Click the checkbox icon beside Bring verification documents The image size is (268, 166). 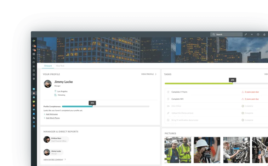pos(168,120)
